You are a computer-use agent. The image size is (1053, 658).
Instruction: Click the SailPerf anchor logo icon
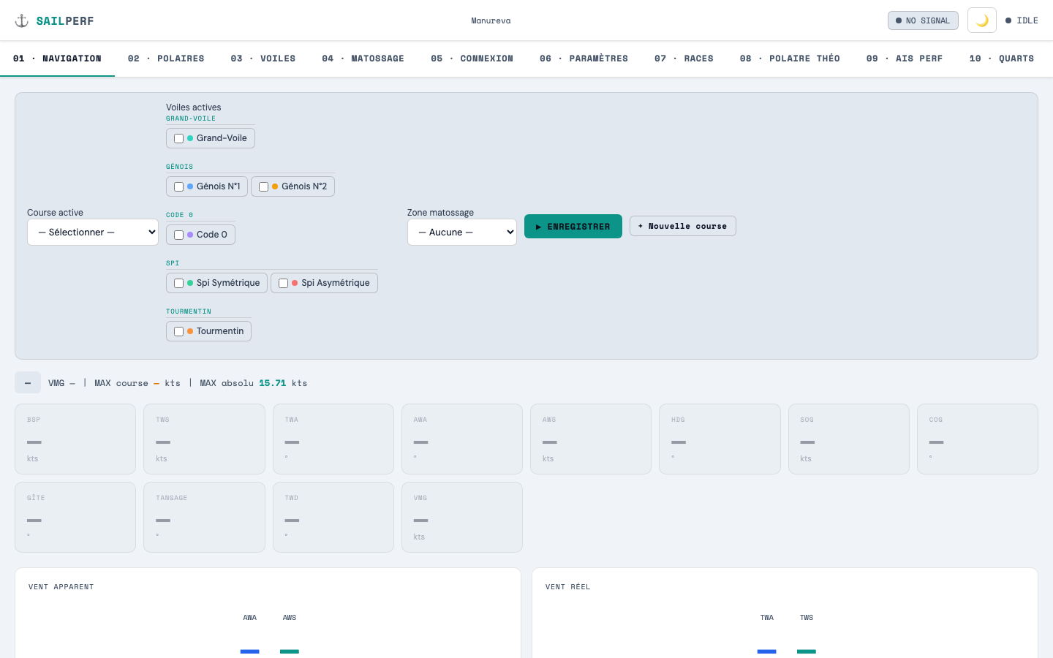tap(22, 20)
